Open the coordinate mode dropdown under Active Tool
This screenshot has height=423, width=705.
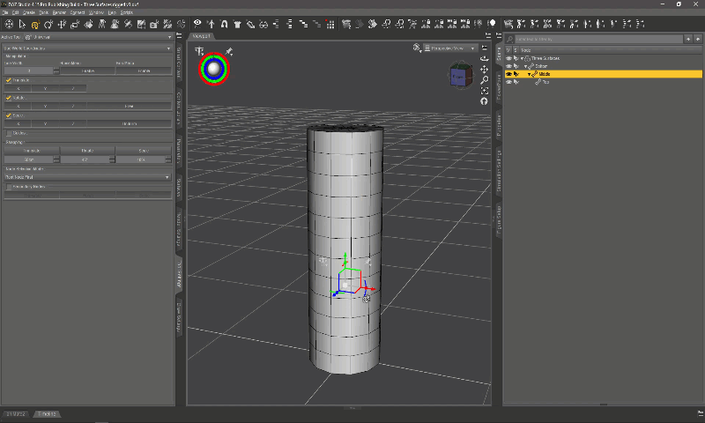[x=87, y=48]
